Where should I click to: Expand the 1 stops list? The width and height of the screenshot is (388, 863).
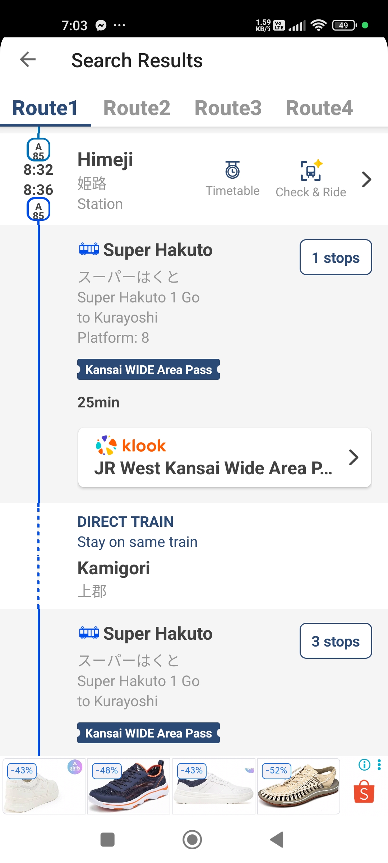pyautogui.click(x=336, y=257)
